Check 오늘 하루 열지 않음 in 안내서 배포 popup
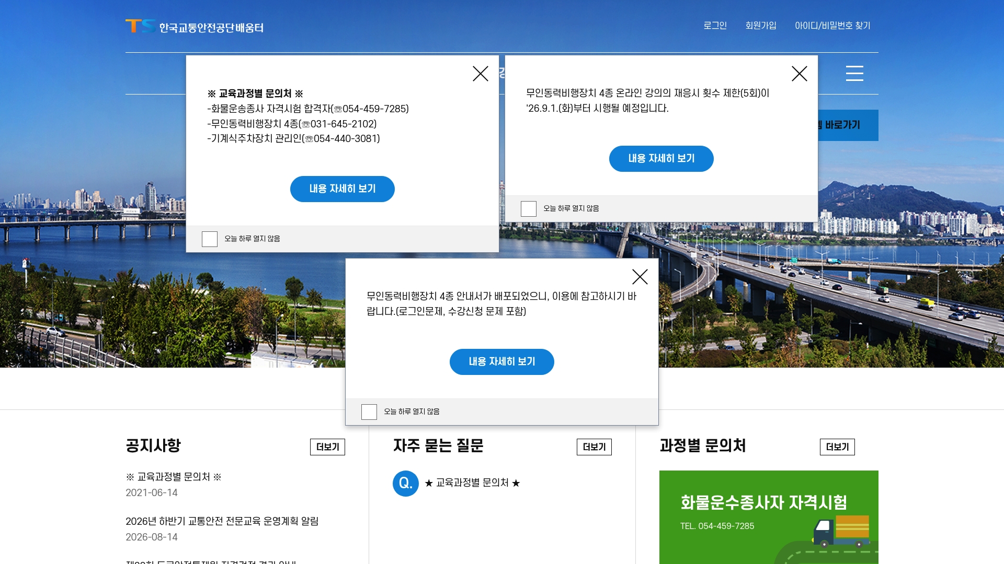 pos(369,412)
